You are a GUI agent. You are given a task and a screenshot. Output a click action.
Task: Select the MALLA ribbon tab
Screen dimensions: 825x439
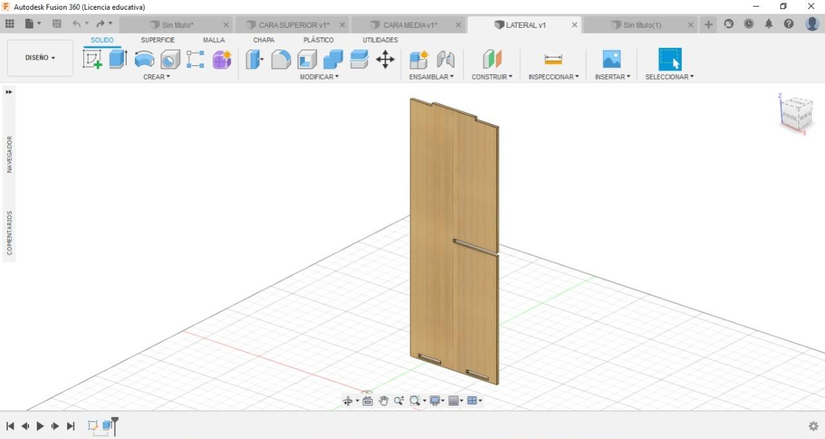214,40
